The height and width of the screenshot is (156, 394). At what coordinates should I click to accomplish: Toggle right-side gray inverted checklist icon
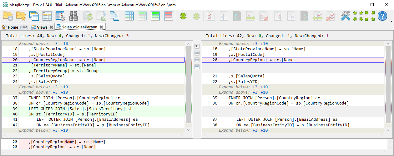click(305, 16)
